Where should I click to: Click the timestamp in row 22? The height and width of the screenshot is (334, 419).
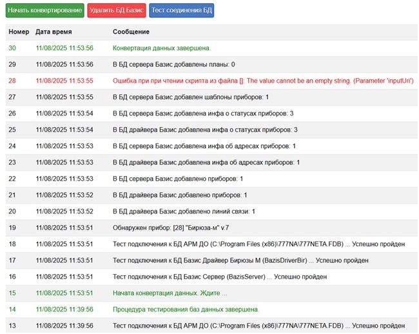(x=64, y=179)
